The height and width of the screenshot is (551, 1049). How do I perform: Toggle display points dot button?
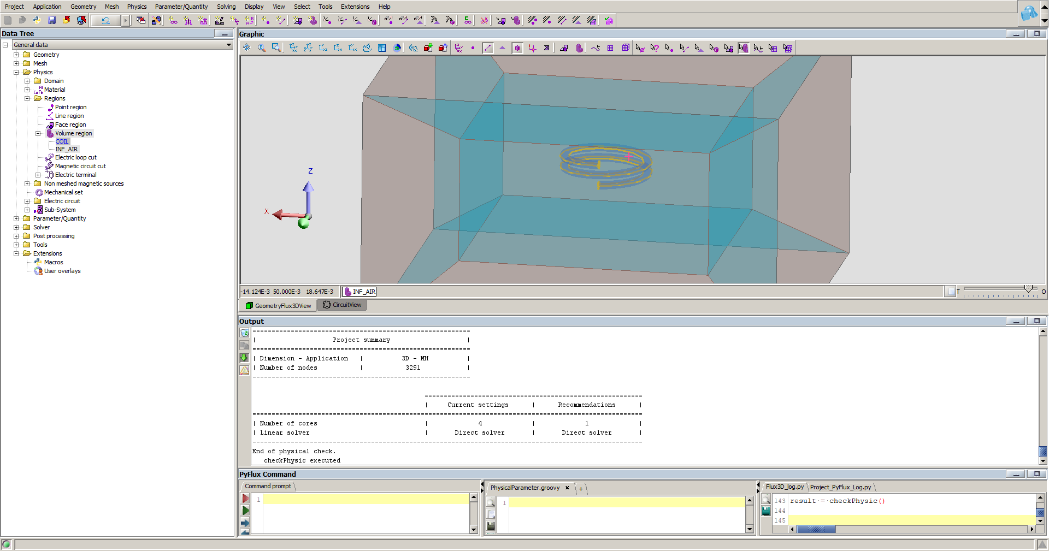[x=473, y=48]
